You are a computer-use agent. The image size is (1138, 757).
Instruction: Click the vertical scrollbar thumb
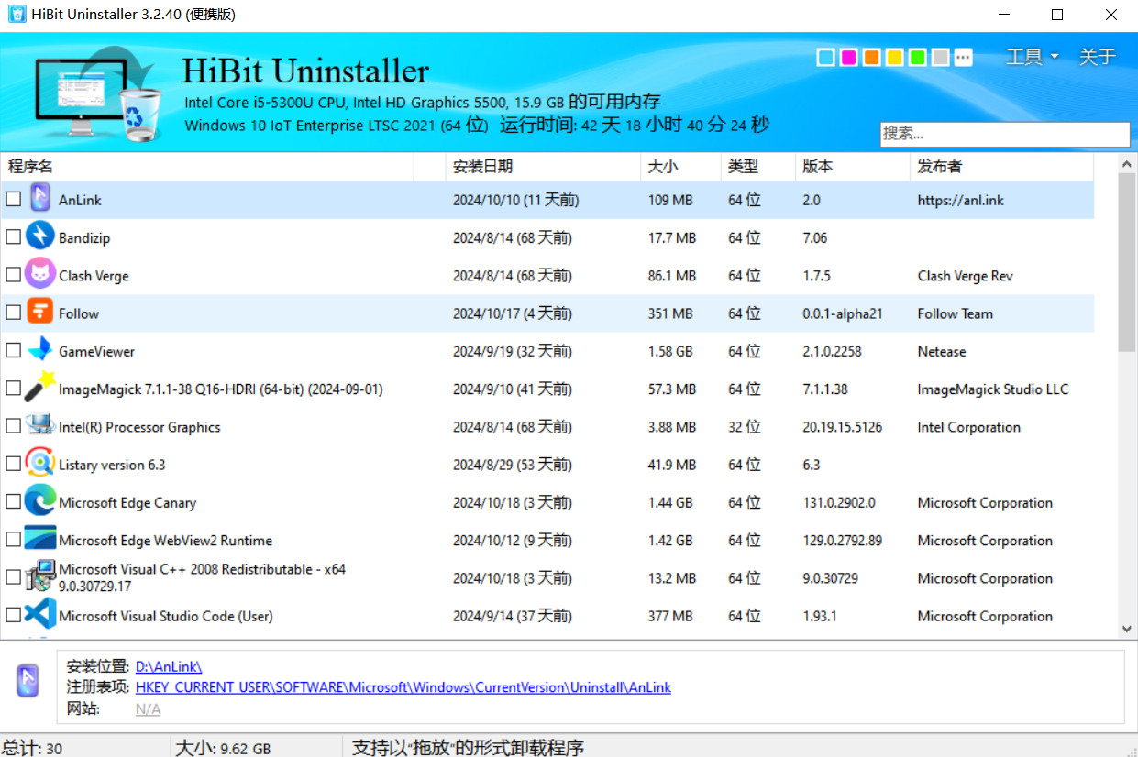point(1127,262)
